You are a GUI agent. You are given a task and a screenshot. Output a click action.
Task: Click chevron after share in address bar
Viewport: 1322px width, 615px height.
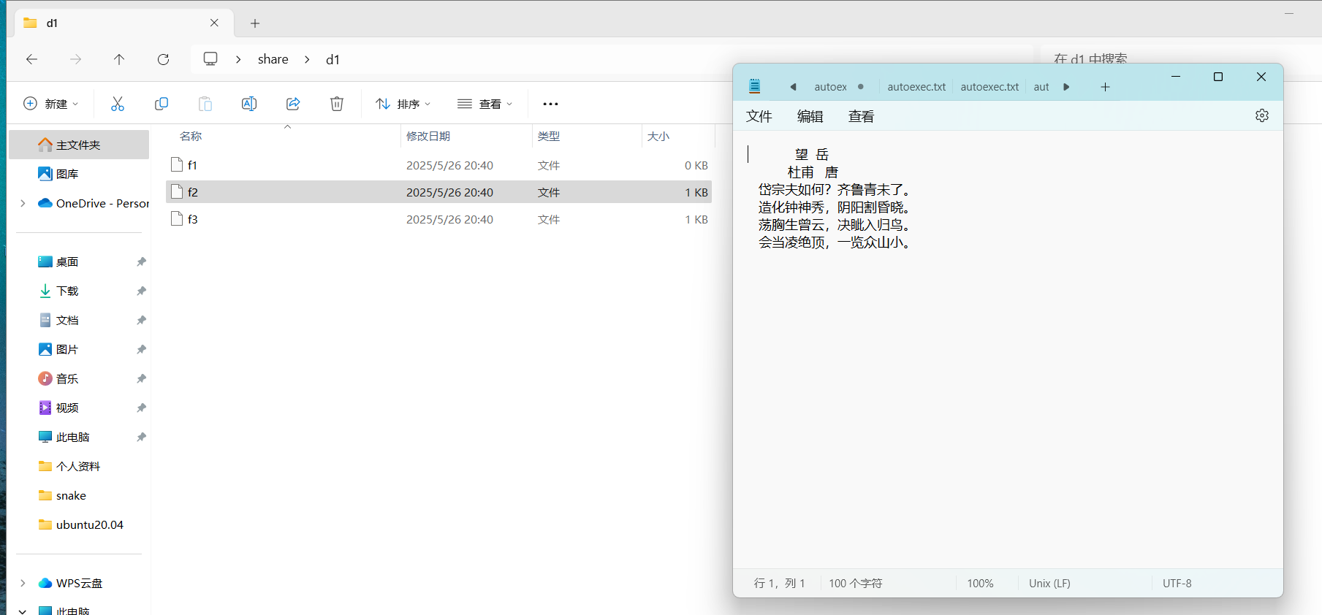[x=307, y=59]
